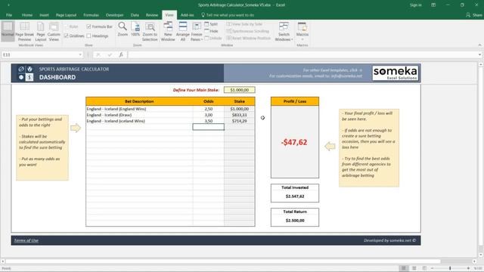Click Arrange All windows

[x=183, y=31]
